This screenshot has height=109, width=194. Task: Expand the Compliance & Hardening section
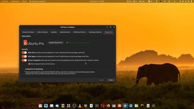[25, 71]
